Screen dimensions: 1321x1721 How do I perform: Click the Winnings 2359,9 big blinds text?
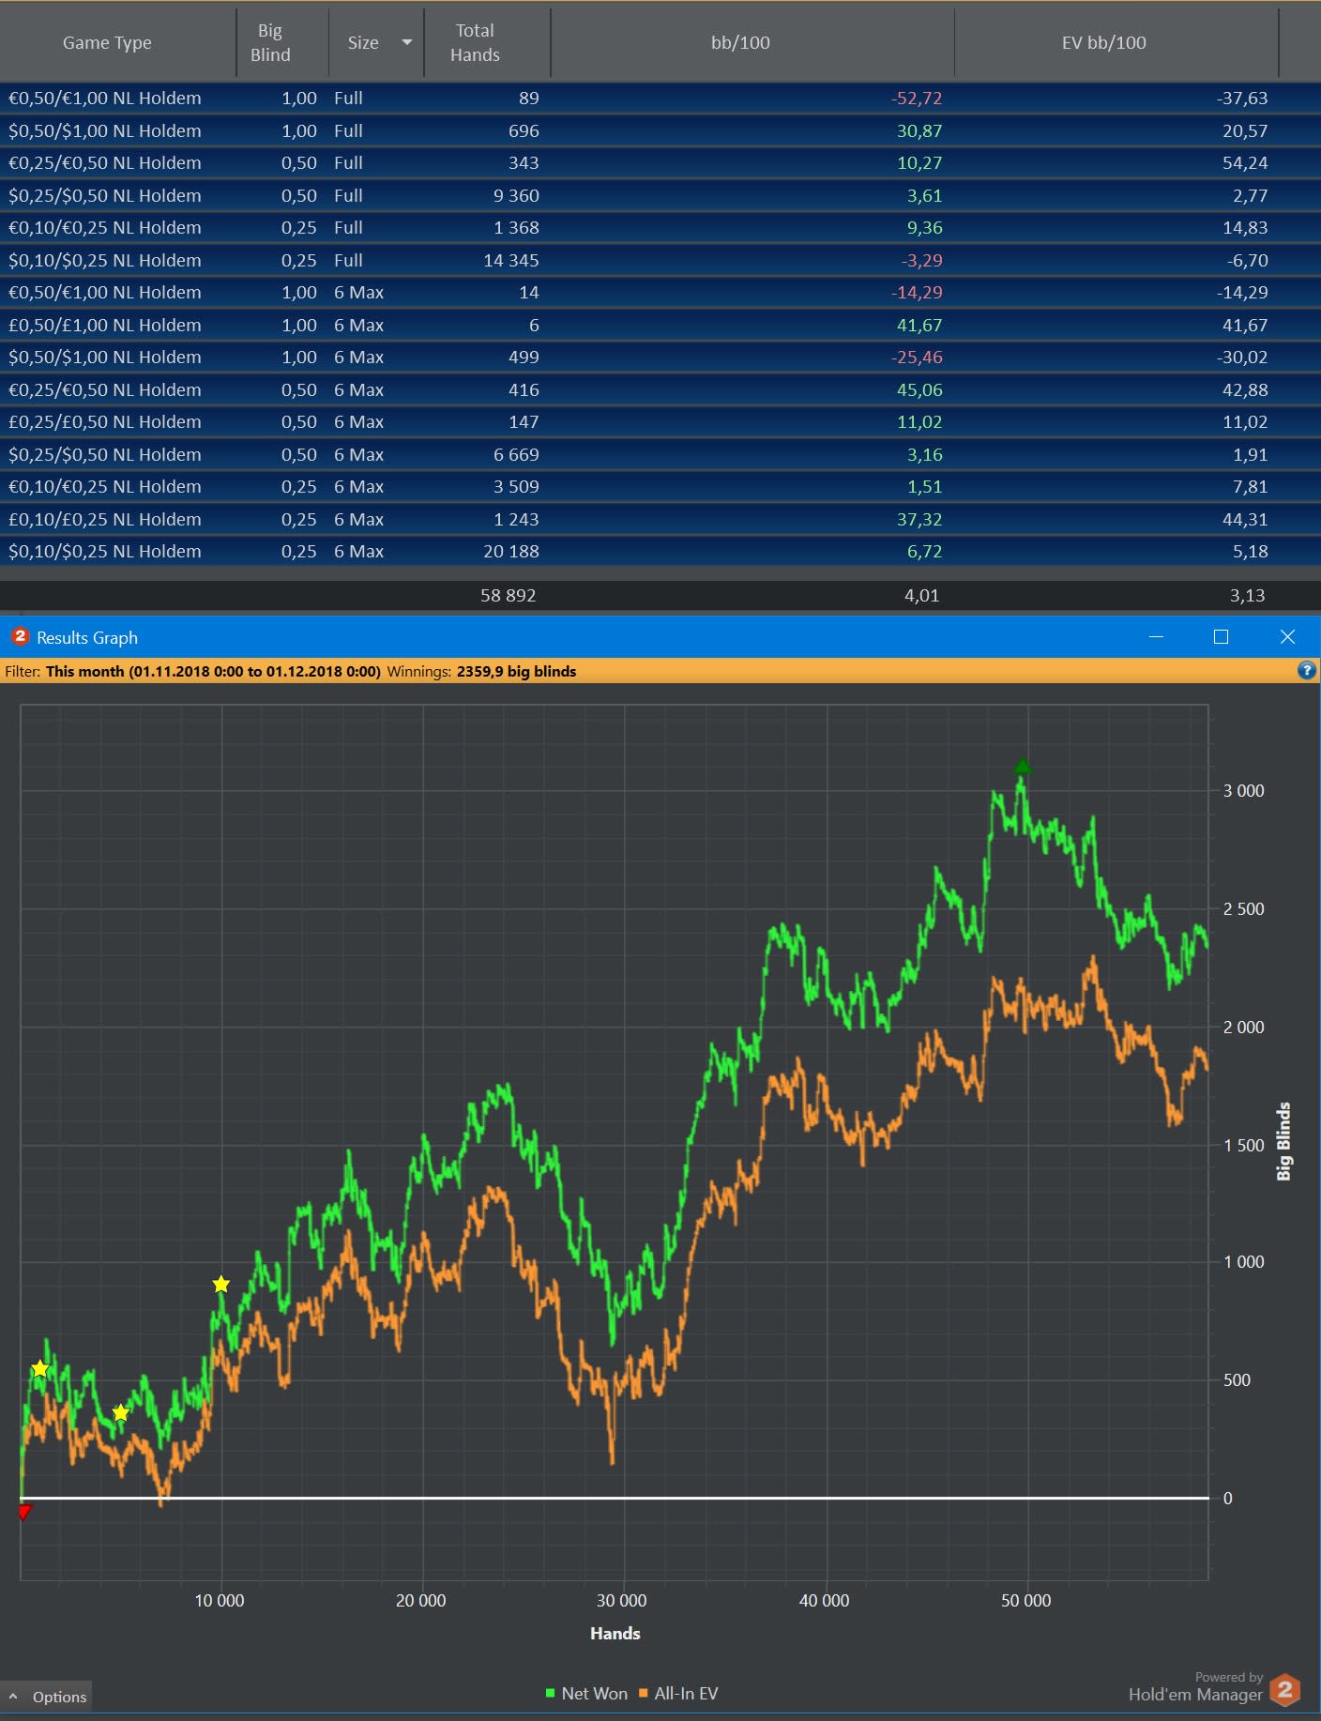tap(481, 671)
